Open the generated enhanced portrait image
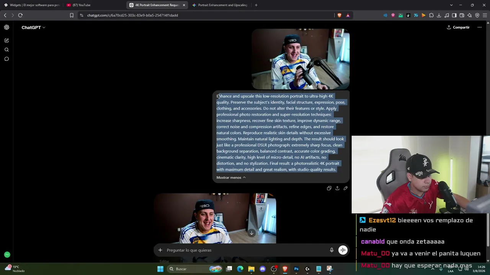The image size is (490, 275). pos(215,218)
